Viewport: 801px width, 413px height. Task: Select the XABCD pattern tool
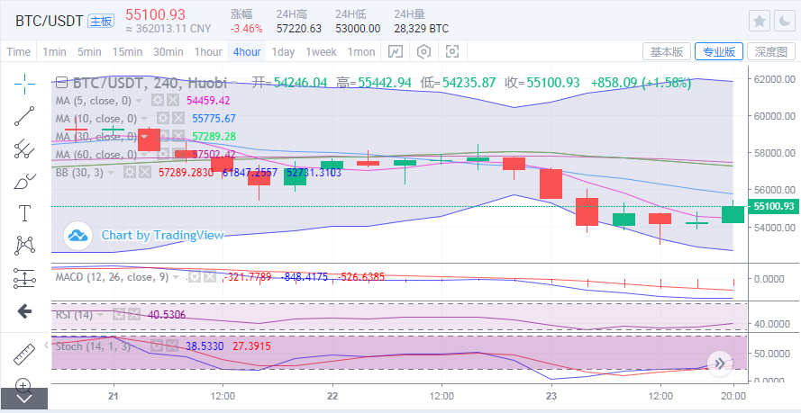point(24,246)
